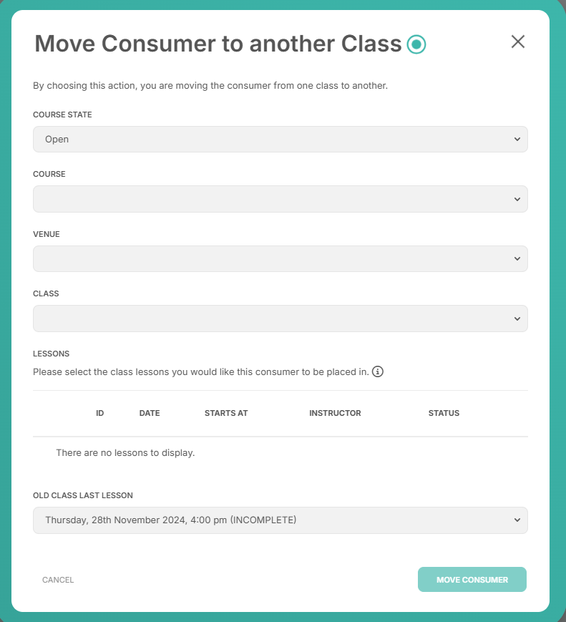Open the Course State dropdown showing Open

tap(280, 140)
